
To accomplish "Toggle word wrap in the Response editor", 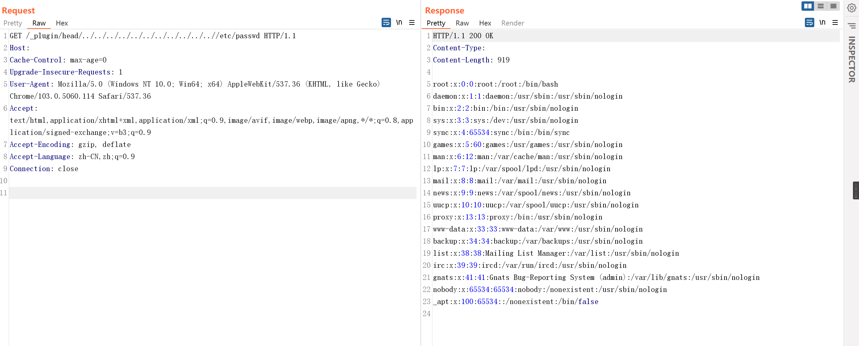I will tap(810, 23).
